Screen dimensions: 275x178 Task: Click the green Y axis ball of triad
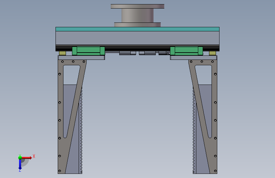[x=20, y=157]
